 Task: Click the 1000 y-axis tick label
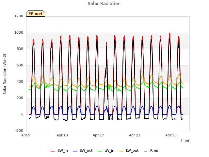19,33
